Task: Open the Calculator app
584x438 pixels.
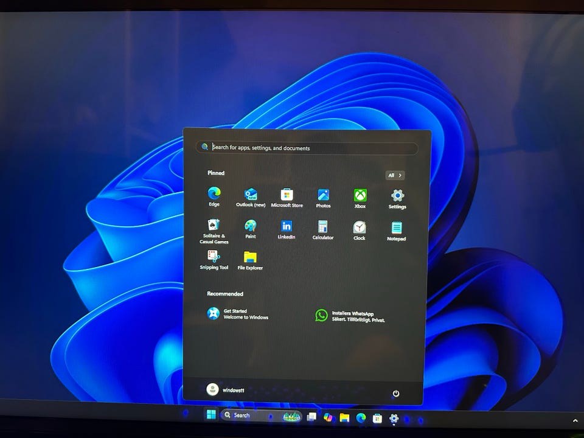Action: [x=323, y=230]
